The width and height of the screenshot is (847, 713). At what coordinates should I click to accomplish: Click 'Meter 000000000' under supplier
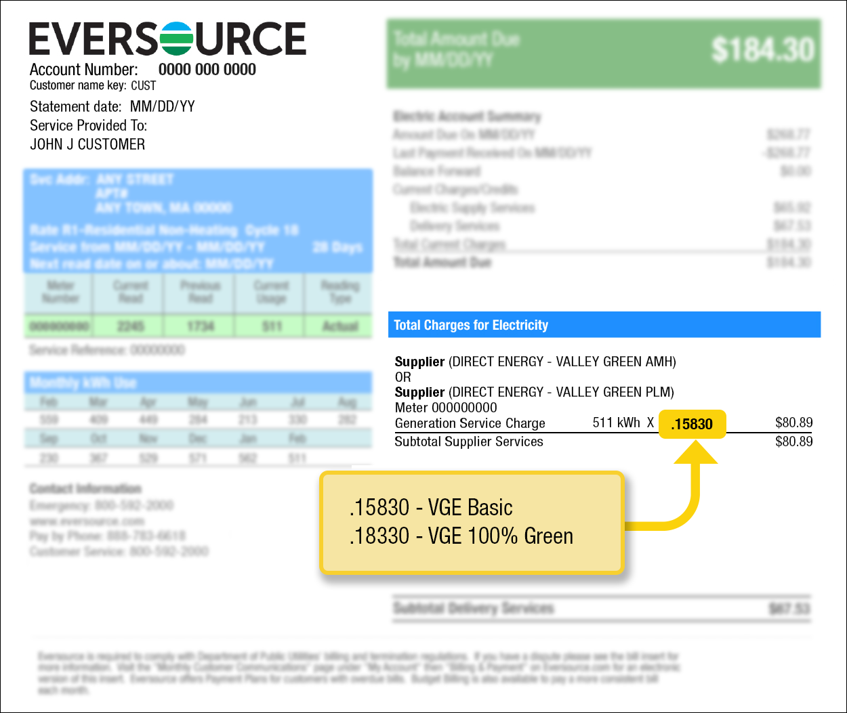446,408
